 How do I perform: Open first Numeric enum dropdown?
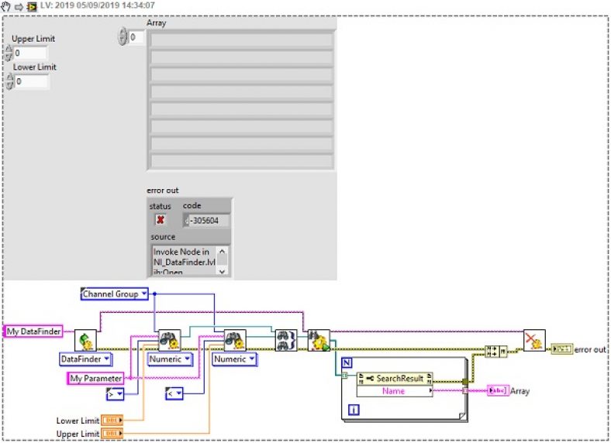188,359
